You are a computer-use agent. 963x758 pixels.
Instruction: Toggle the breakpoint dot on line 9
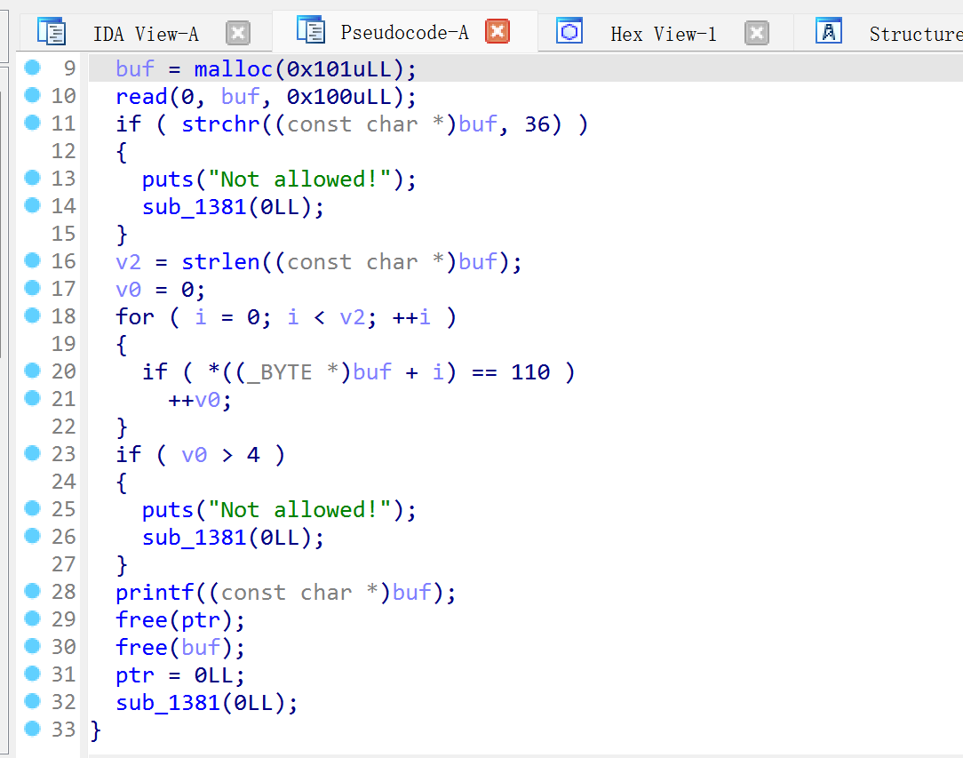point(33,68)
